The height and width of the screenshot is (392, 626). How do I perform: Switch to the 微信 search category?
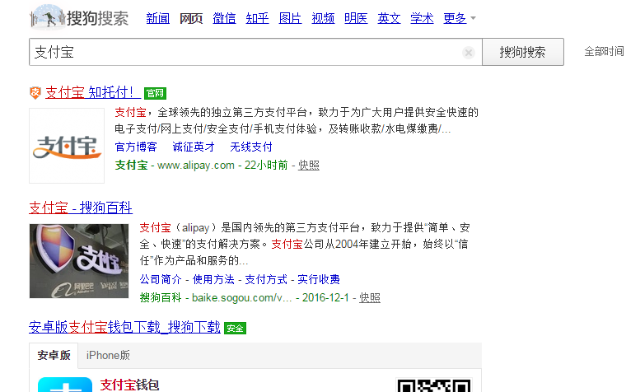[224, 18]
